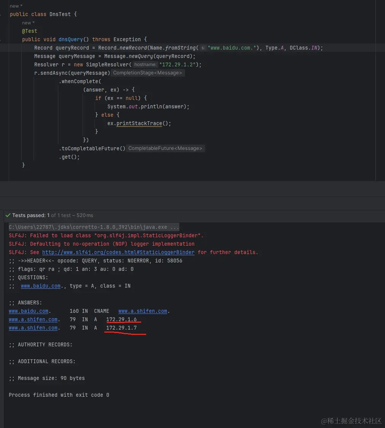Click the java.exe command line row
Screen dimensions: 385x428
pos(94,227)
